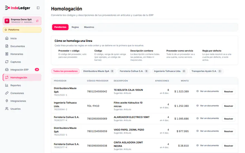
Task: Open Ver un documento for ALARGADOR ELECTRICO
Action: 208,118
